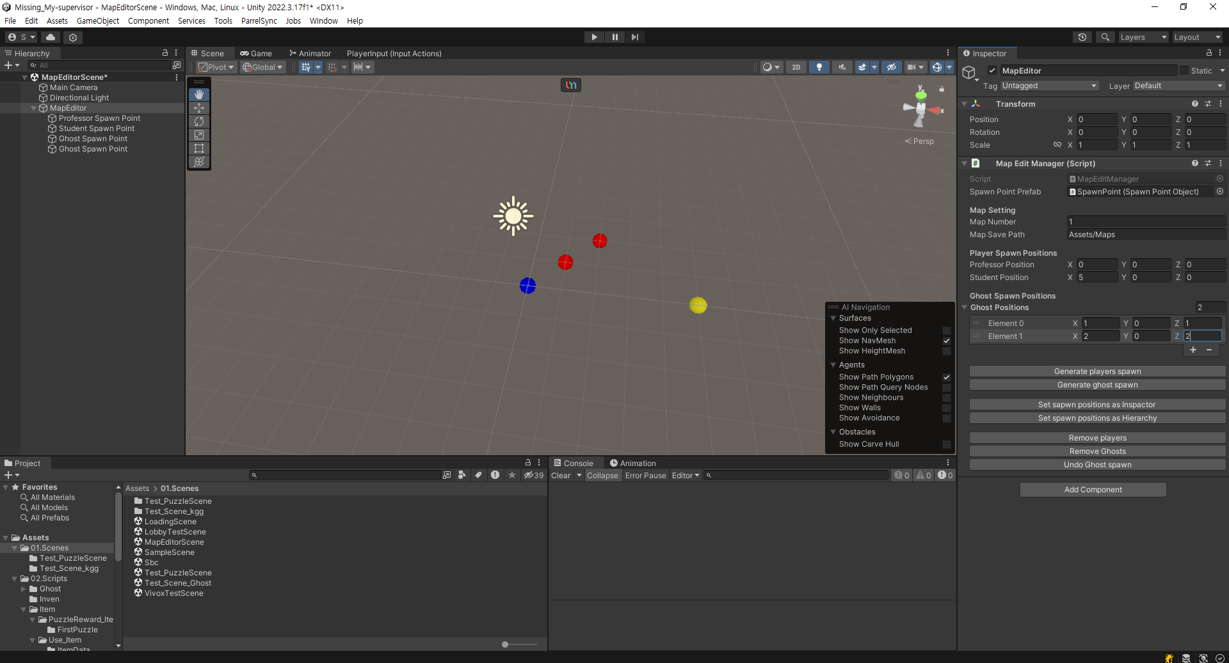Open the Layers dropdown

[x=1143, y=37]
